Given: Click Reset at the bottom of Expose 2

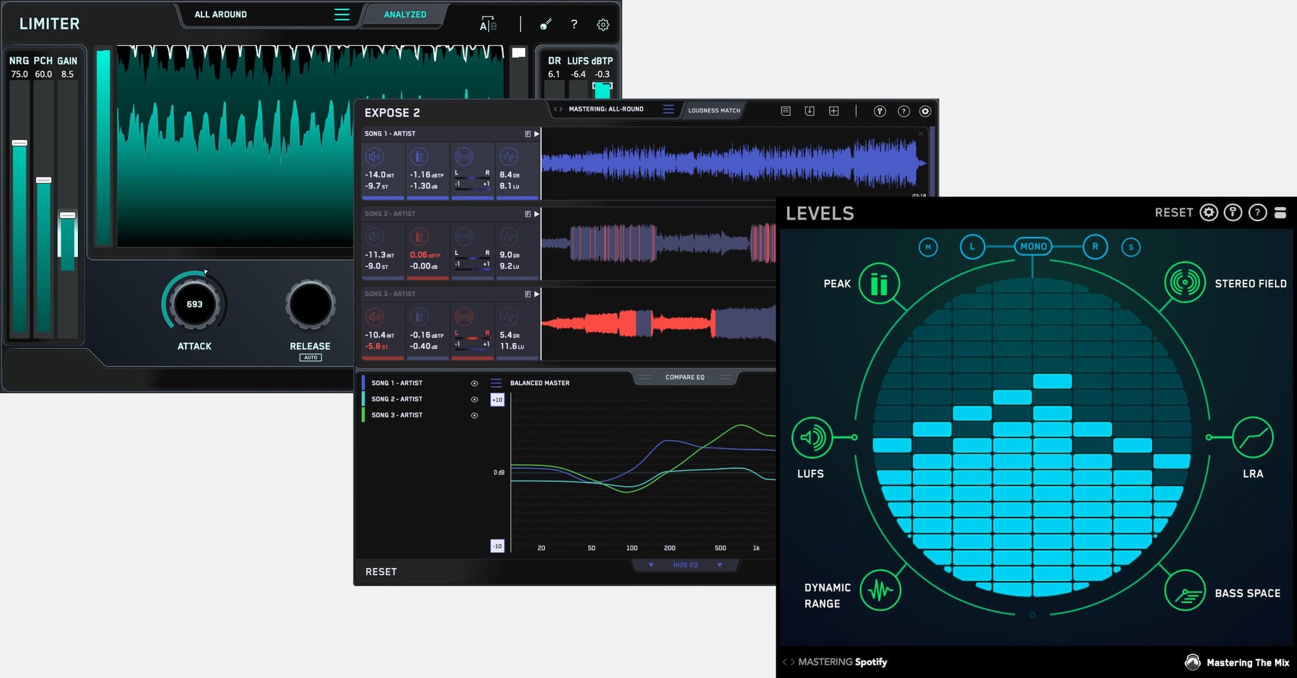Looking at the screenshot, I should point(381,571).
